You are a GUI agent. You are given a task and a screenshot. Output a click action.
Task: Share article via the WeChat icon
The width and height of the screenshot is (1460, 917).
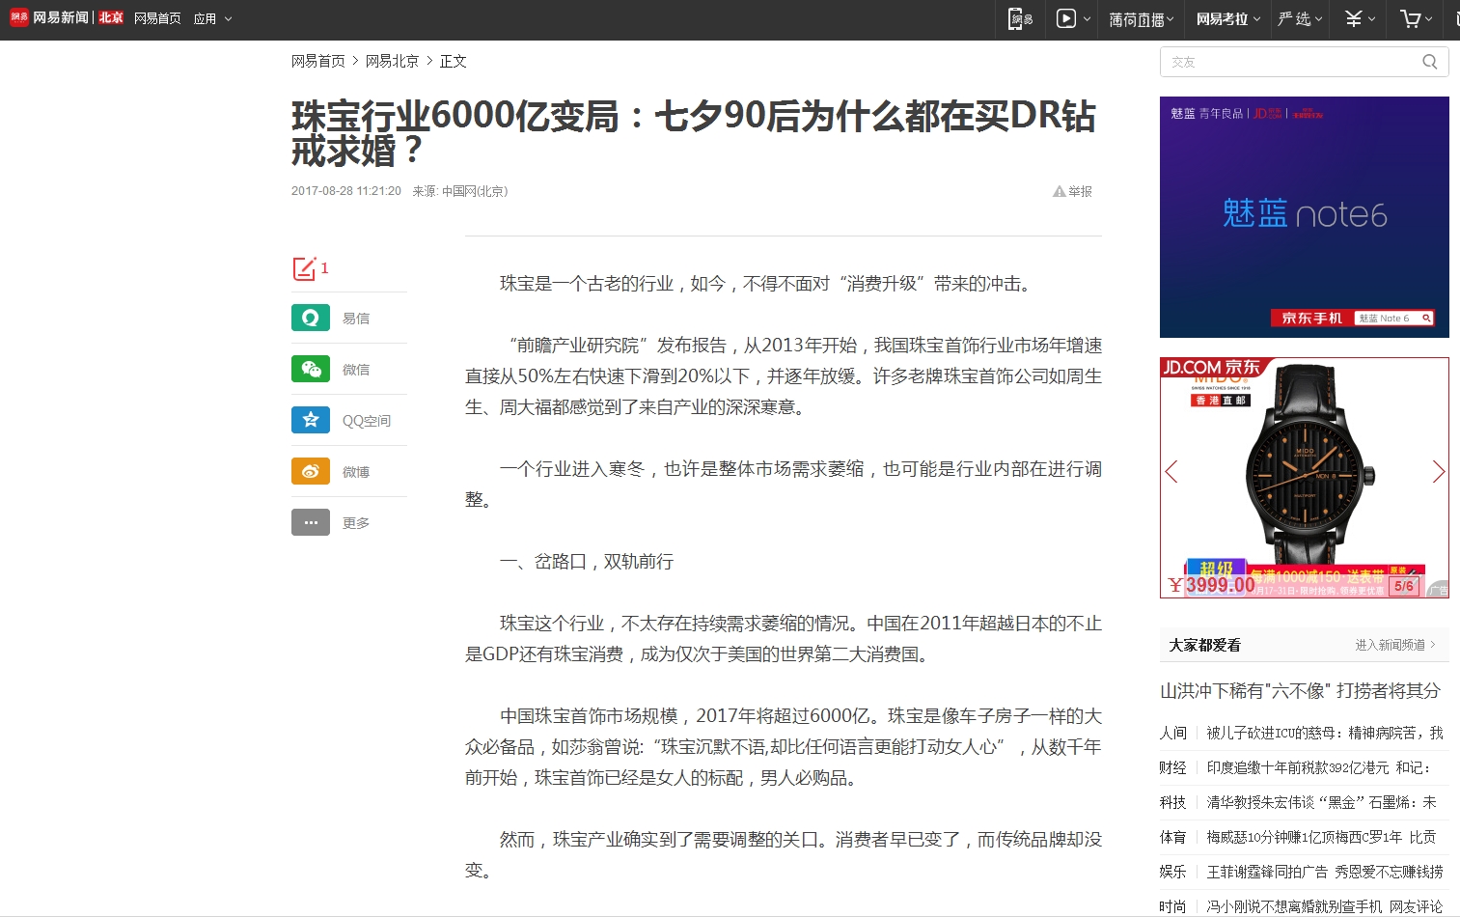click(311, 369)
